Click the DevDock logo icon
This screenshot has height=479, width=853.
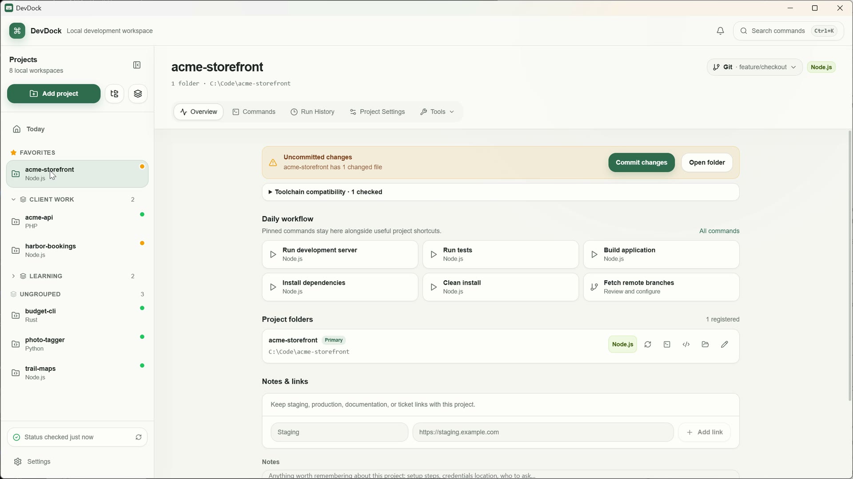point(17,31)
